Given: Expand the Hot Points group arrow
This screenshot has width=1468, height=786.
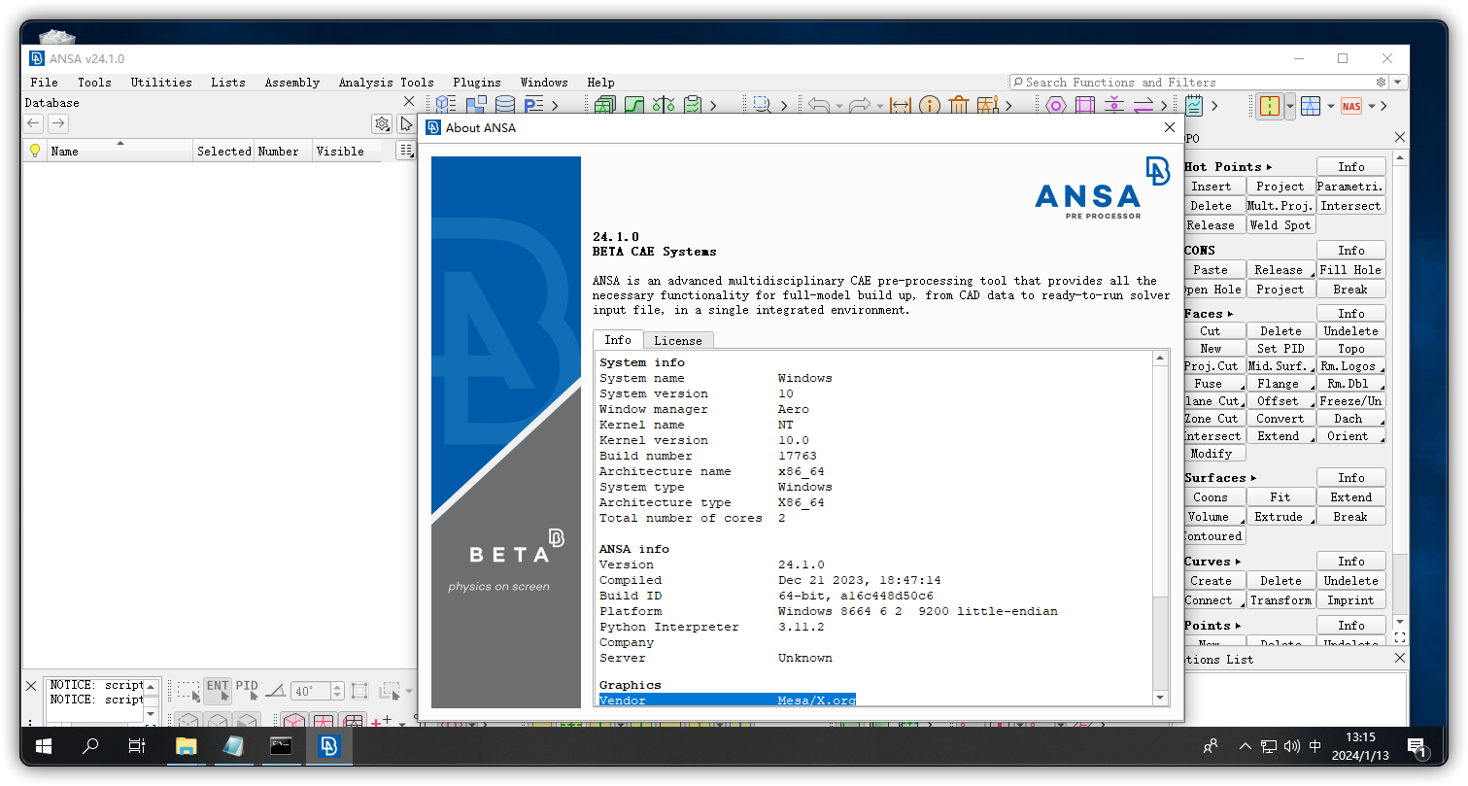Looking at the screenshot, I should tap(1269, 167).
